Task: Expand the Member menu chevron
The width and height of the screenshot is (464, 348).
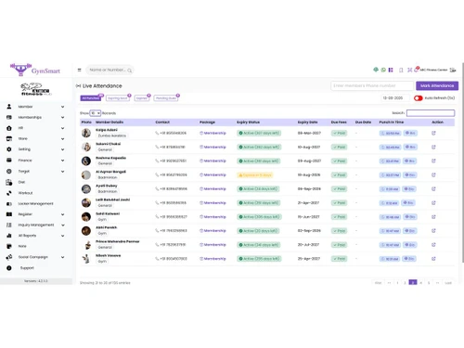Action: (62, 107)
